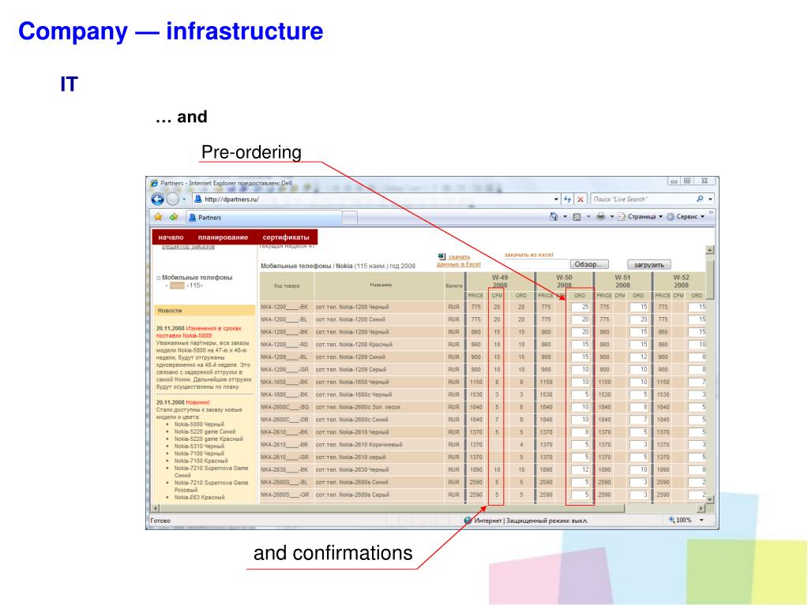
Task: Open the zoom level dropdown arrow
Action: [701, 520]
